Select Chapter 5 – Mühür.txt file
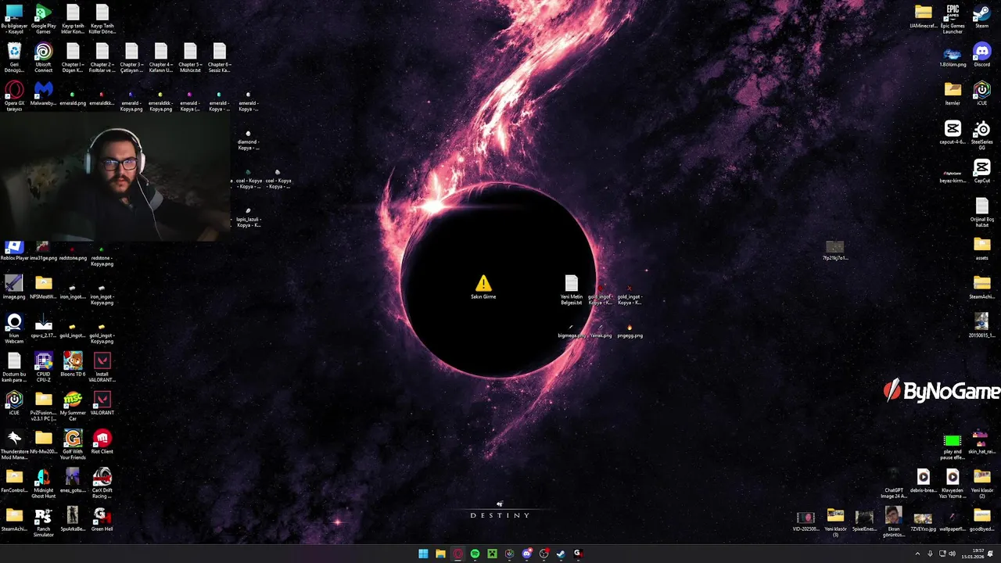 190,58
